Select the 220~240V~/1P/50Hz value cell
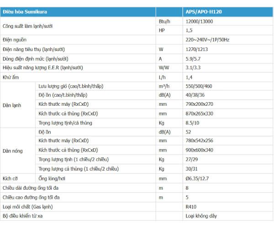 pos(208,40)
